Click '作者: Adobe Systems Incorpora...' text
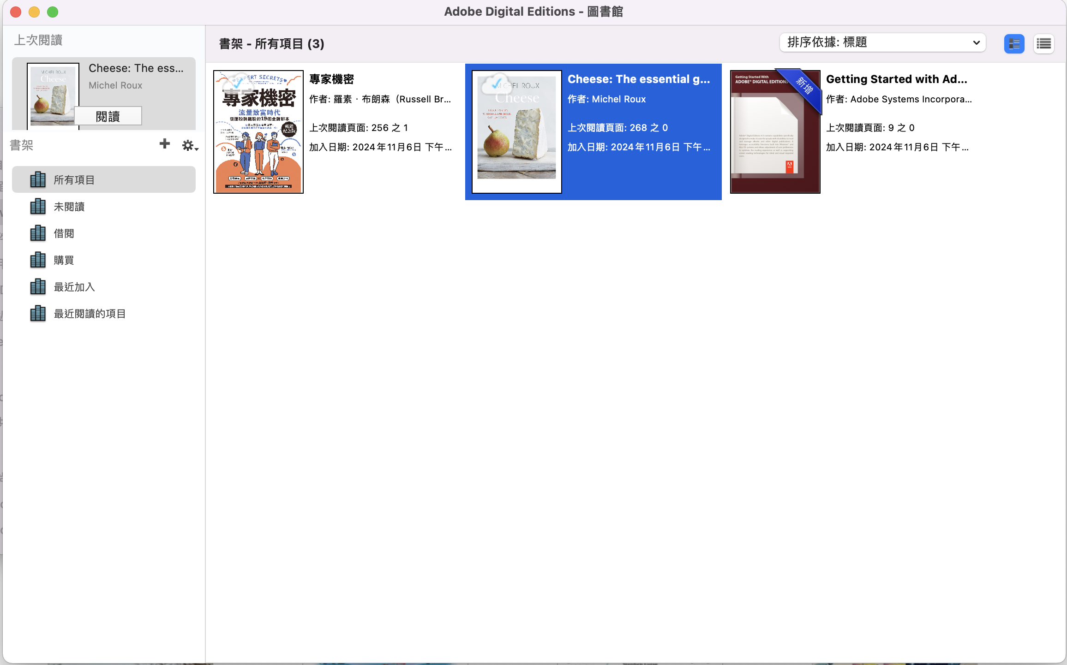The height and width of the screenshot is (665, 1067). (x=899, y=99)
